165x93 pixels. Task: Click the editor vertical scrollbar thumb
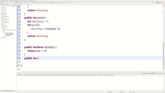coord(163,56)
